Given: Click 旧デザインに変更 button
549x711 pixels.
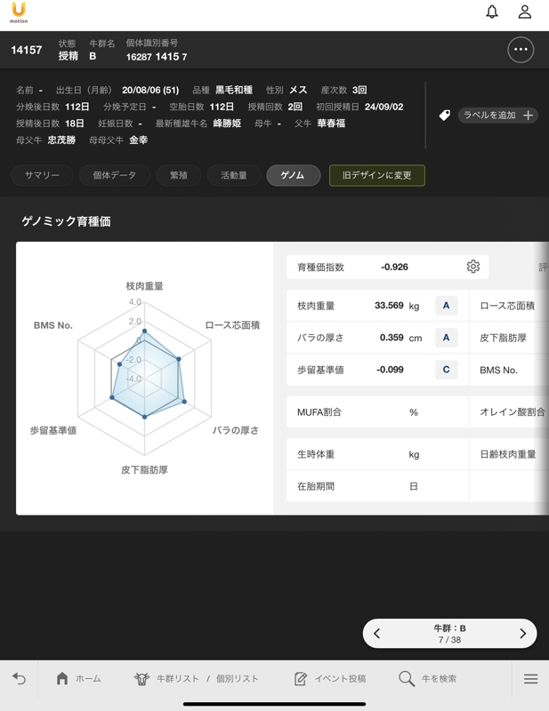Looking at the screenshot, I should coord(377,175).
